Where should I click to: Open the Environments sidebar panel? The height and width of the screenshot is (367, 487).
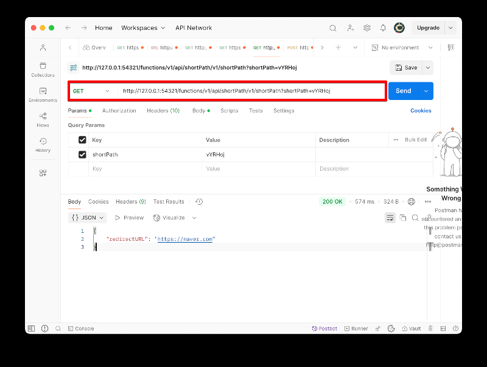43,95
